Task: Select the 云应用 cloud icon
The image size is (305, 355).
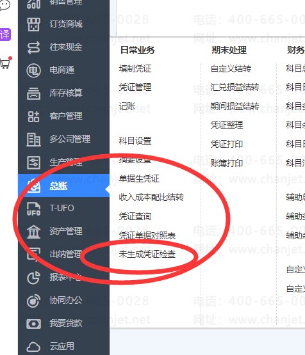Action: pyautogui.click(x=33, y=347)
